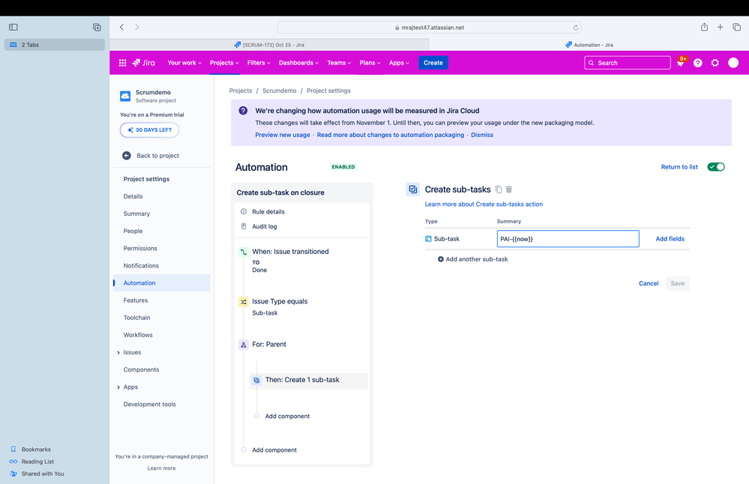This screenshot has width=749, height=484.
Task: Go forward with Safari's forward arrow
Action: (137, 27)
